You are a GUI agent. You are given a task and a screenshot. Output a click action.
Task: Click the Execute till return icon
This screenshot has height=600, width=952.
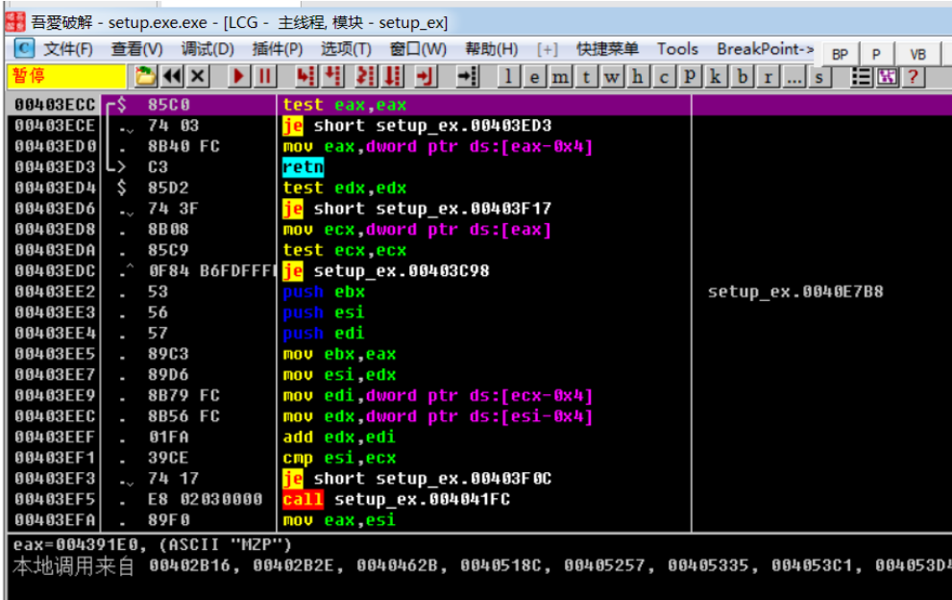[x=426, y=77]
